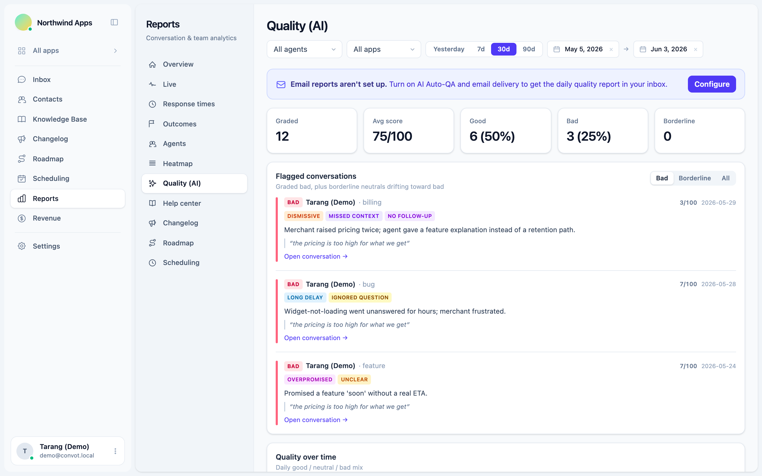Click the Configure button
762x476 pixels.
tap(712, 84)
